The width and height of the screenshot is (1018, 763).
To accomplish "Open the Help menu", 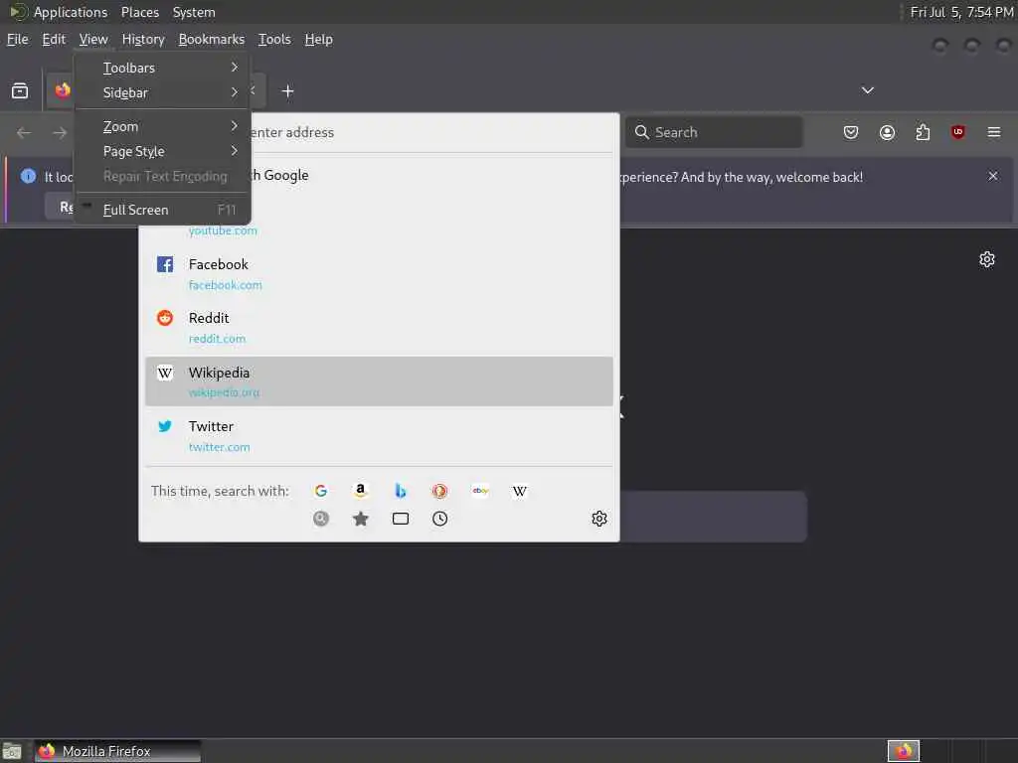I will 319,39.
